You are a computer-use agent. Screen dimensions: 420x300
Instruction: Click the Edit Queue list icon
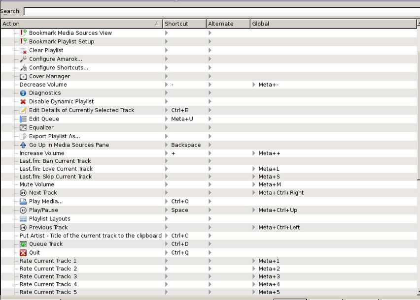click(23, 119)
